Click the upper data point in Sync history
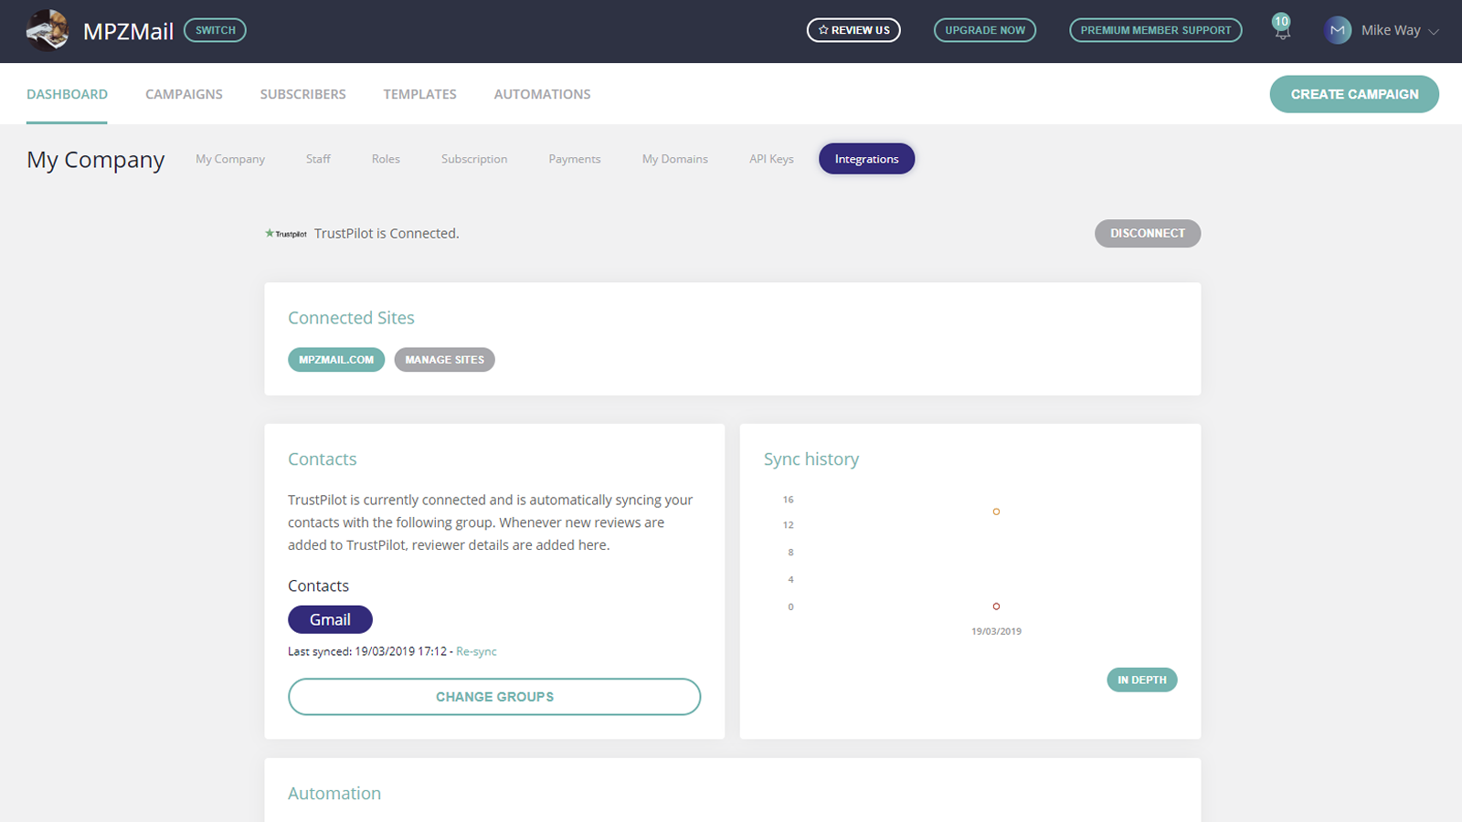This screenshot has height=822, width=1462. [x=996, y=511]
